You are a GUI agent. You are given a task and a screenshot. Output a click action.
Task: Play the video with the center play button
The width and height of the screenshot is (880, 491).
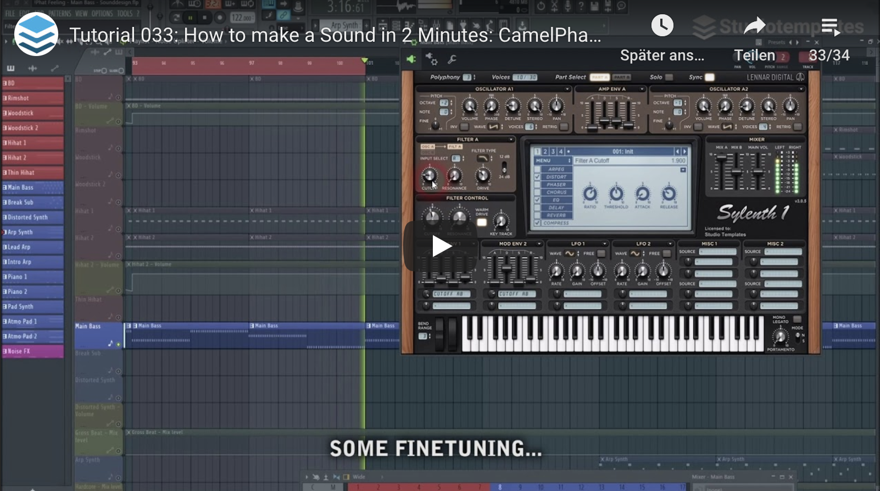coord(441,246)
